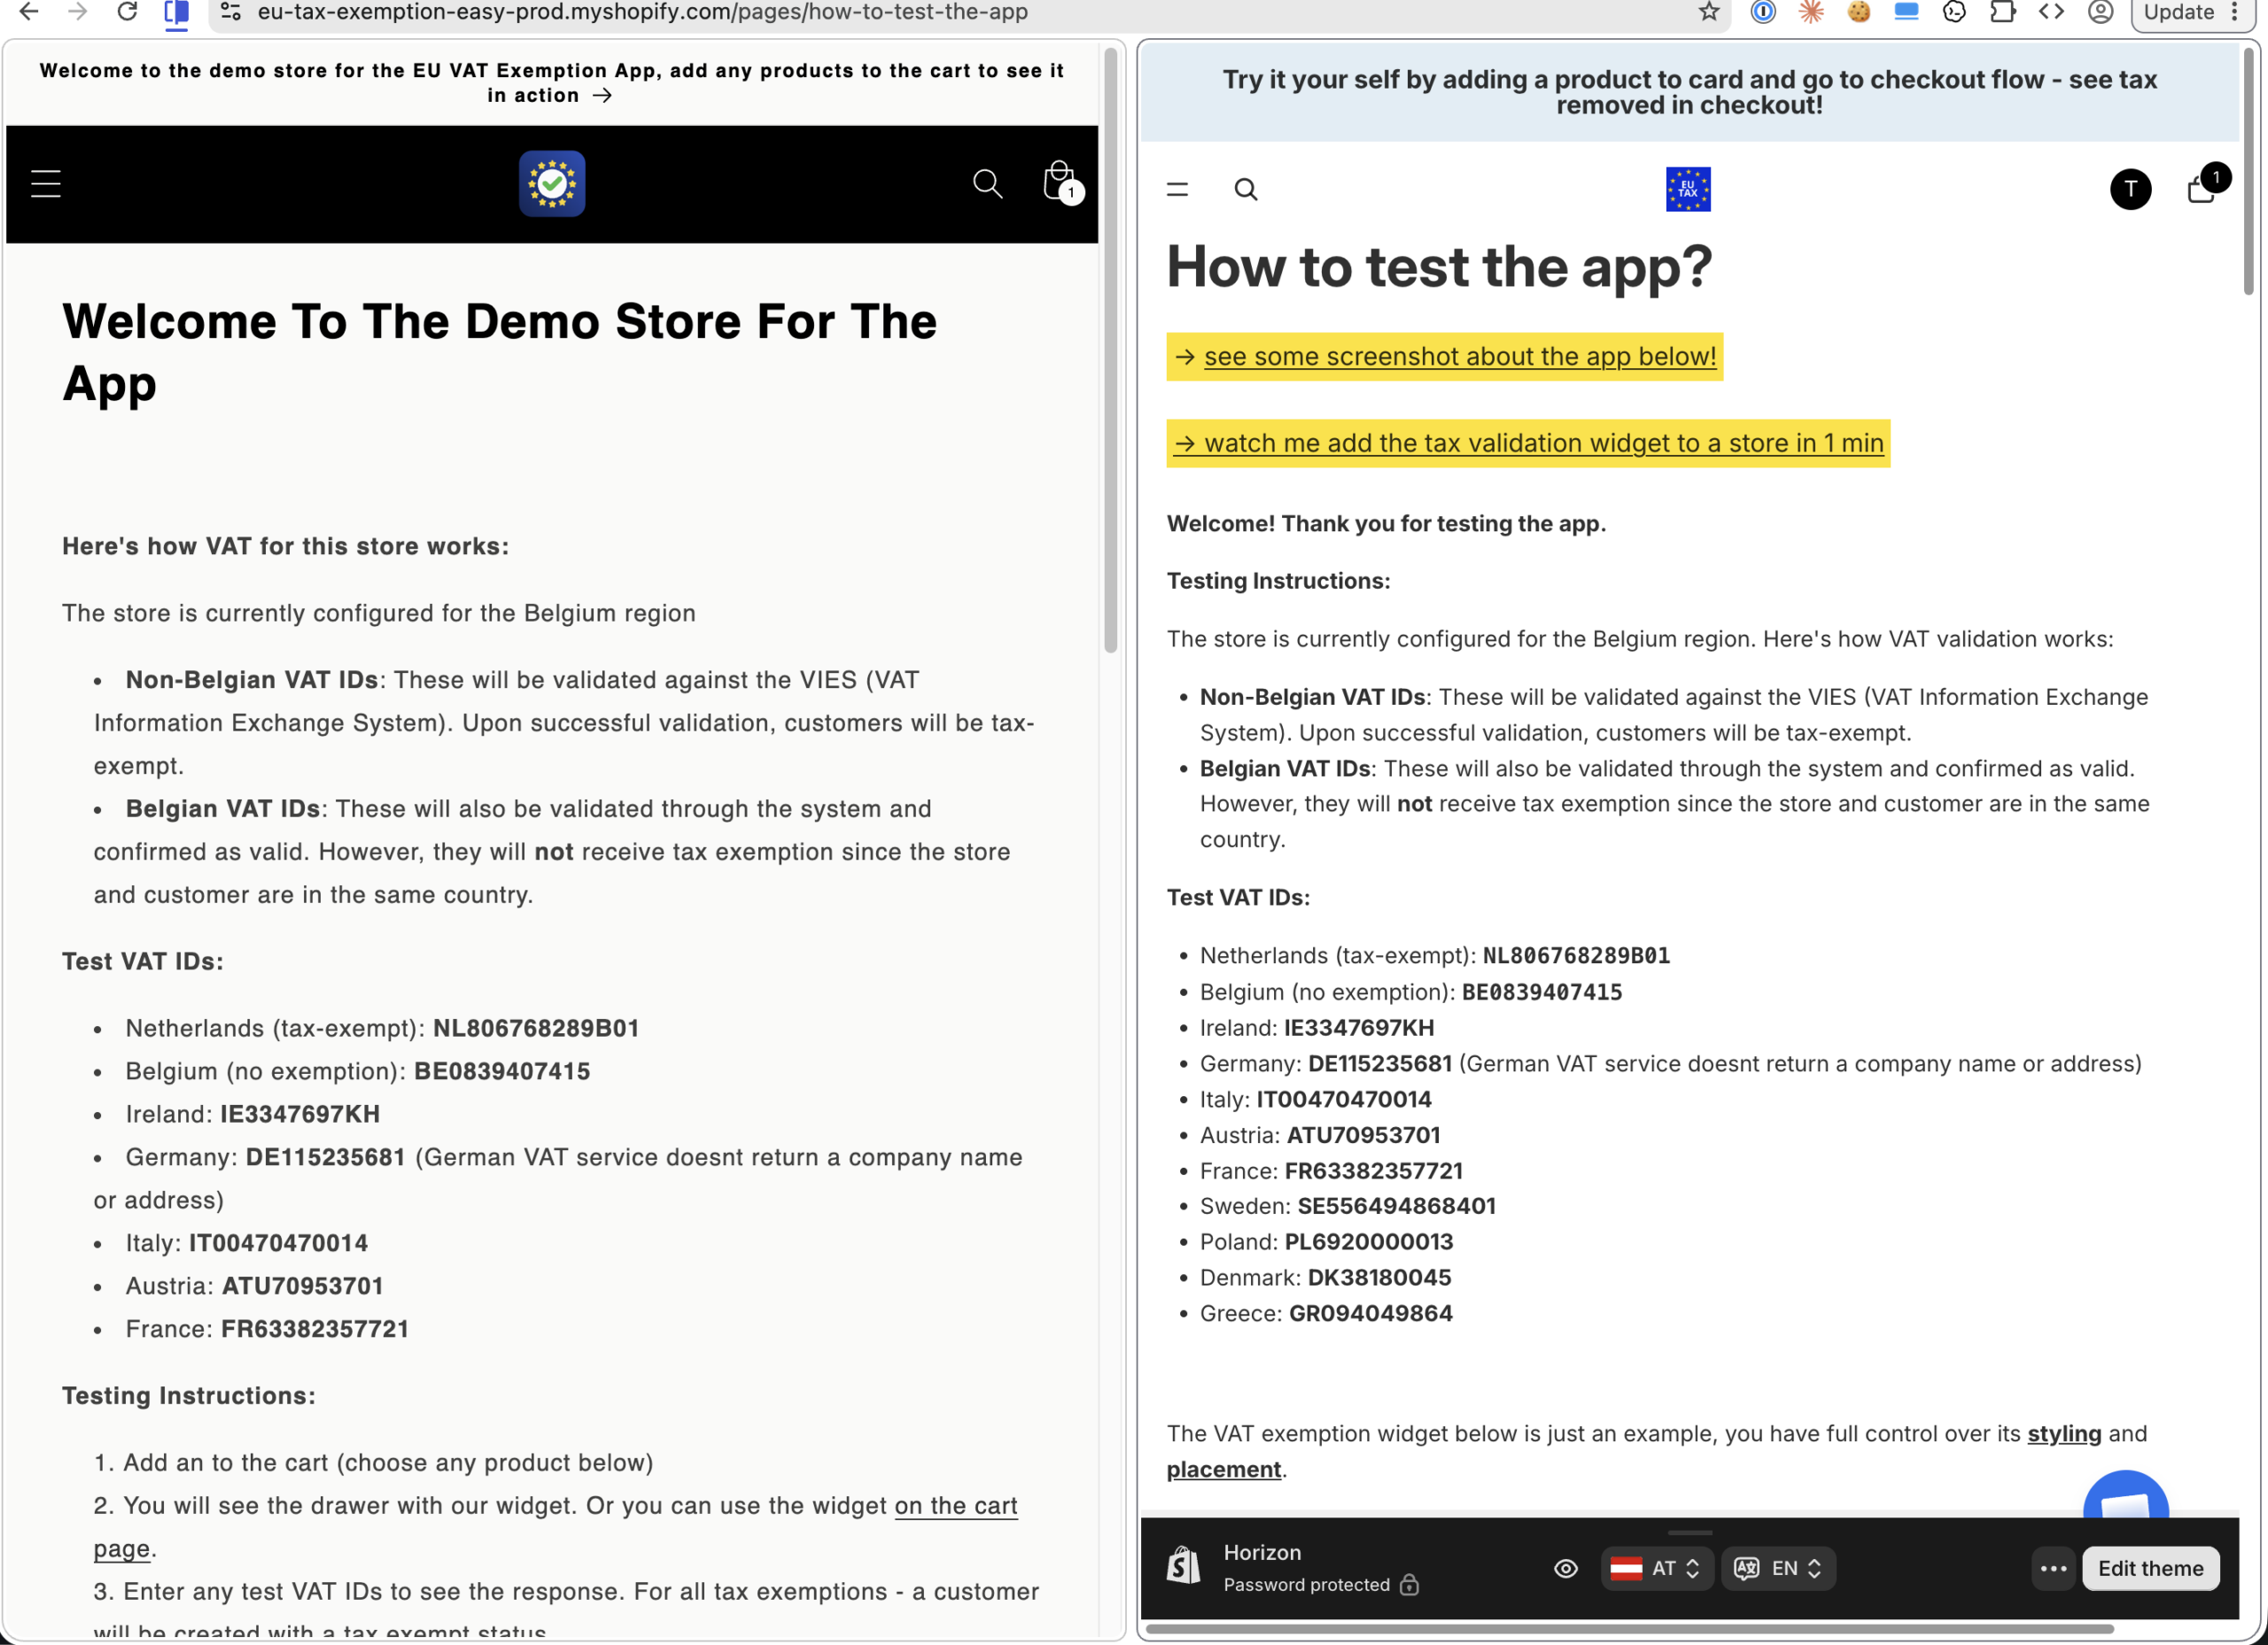
Task: Click the Shopify logo in preview bar
Action: (1183, 1566)
